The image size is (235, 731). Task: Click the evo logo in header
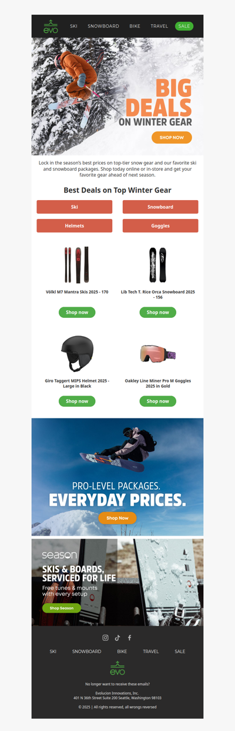pyautogui.click(x=51, y=26)
